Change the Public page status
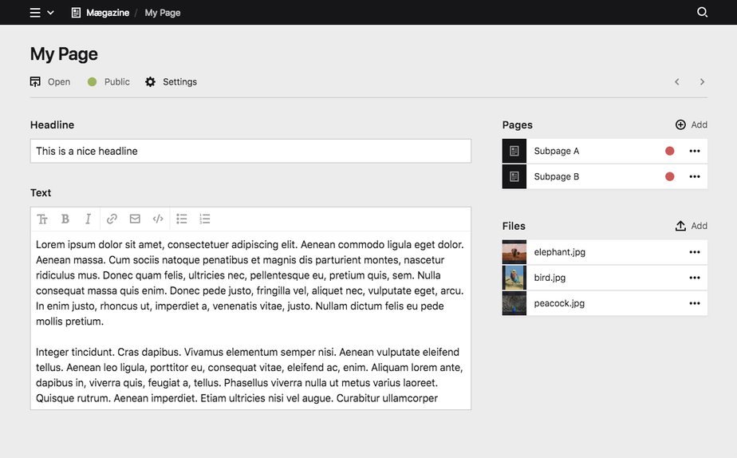 pyautogui.click(x=108, y=82)
